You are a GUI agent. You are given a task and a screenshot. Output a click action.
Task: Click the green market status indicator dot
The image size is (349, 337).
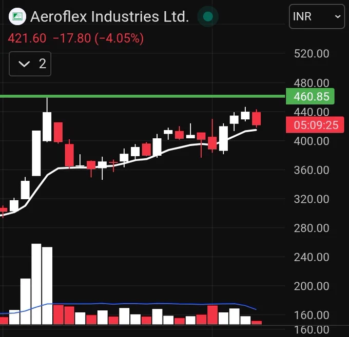[x=208, y=16]
